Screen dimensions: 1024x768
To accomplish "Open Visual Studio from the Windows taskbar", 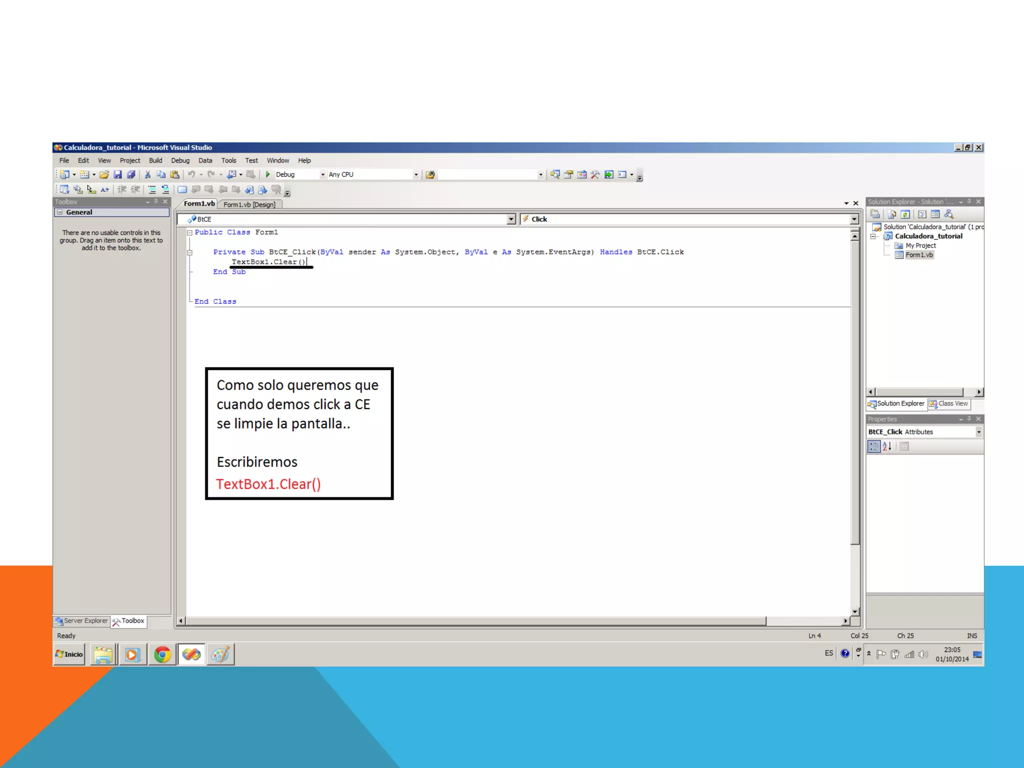I will click(191, 654).
